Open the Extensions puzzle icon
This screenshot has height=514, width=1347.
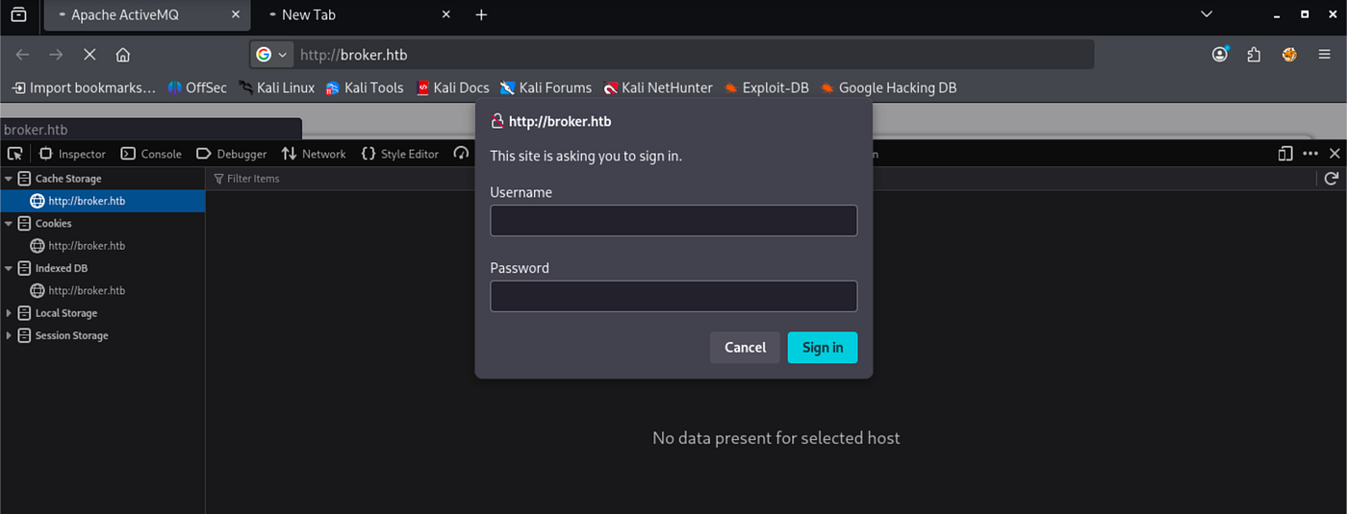[1254, 55]
